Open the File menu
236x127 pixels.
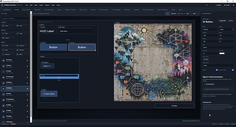(x=27, y=5)
